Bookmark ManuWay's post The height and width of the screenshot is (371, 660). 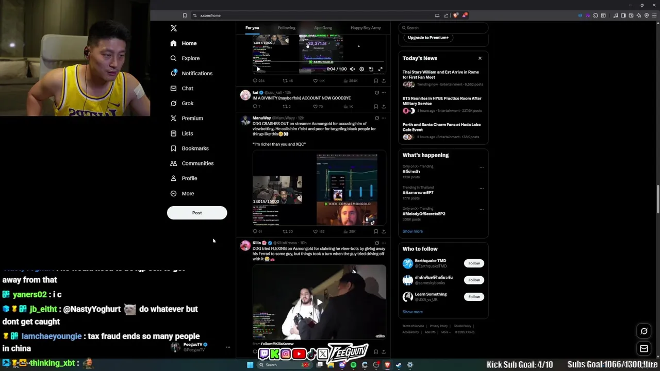376,231
